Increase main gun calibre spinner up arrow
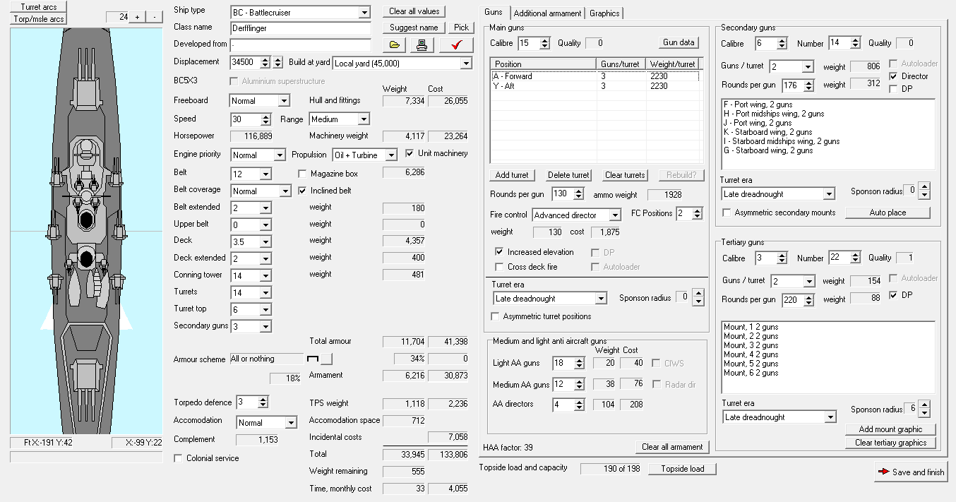Image resolution: width=956 pixels, height=502 pixels. [x=544, y=40]
